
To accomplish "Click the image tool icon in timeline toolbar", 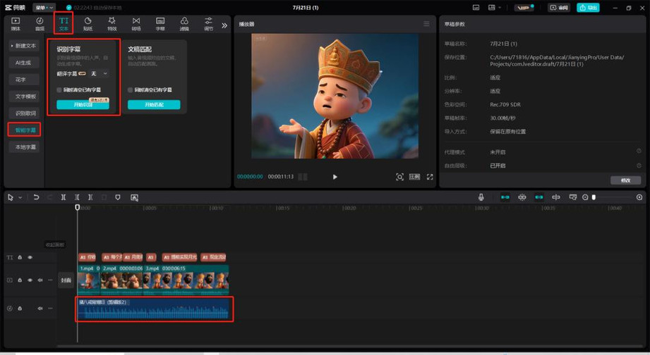I will coord(134,197).
